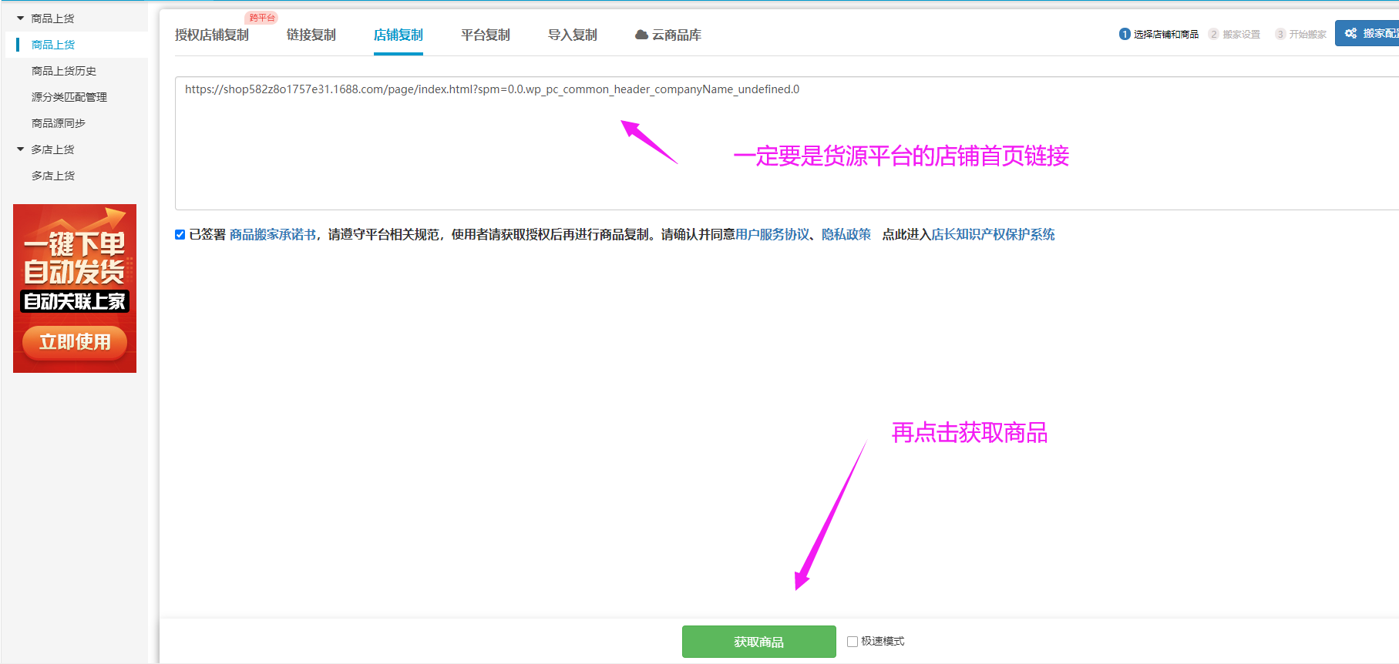This screenshot has height=664, width=1399.
Task: Open the 隐私政策 link
Action: tap(846, 235)
